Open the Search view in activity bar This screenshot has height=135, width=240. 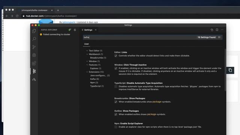click(34, 39)
